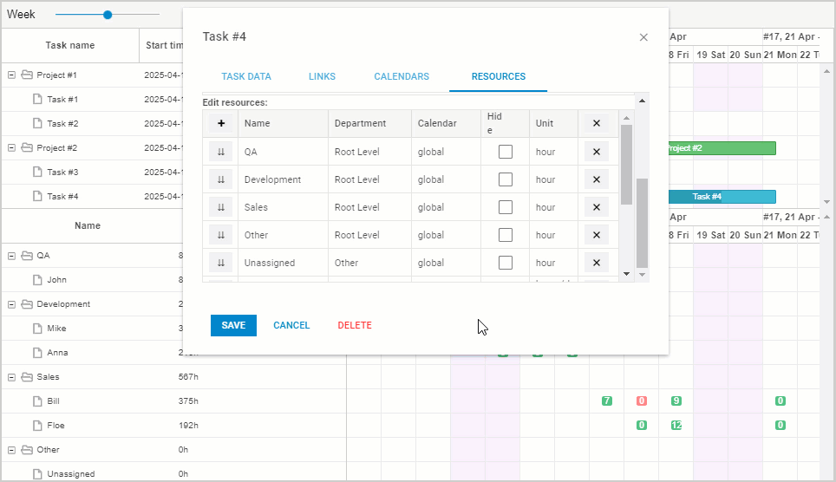
Task: Collapse the Development resource group
Action: [x=11, y=304]
